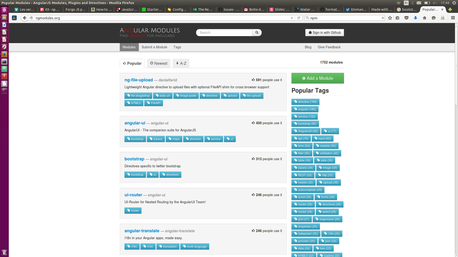Click the ANGULAR MODULES site logo
Screen dimensions: 458x257
[x=150, y=32]
